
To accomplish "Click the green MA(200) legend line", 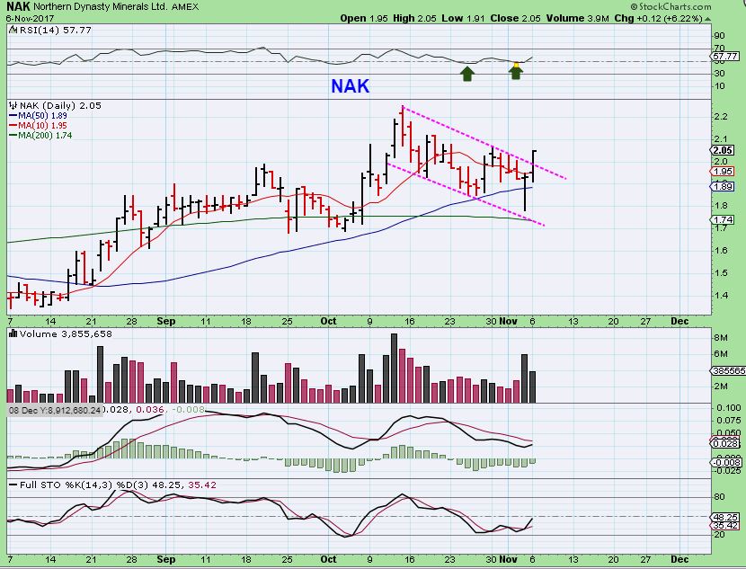I will 13,136.
